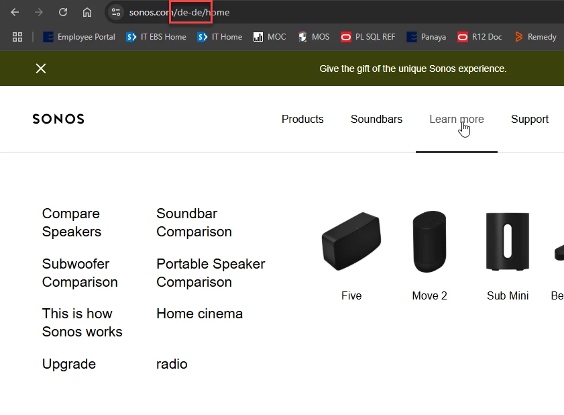Open the MOS bookmark
Viewport: 564px width, 415px height.
click(313, 37)
